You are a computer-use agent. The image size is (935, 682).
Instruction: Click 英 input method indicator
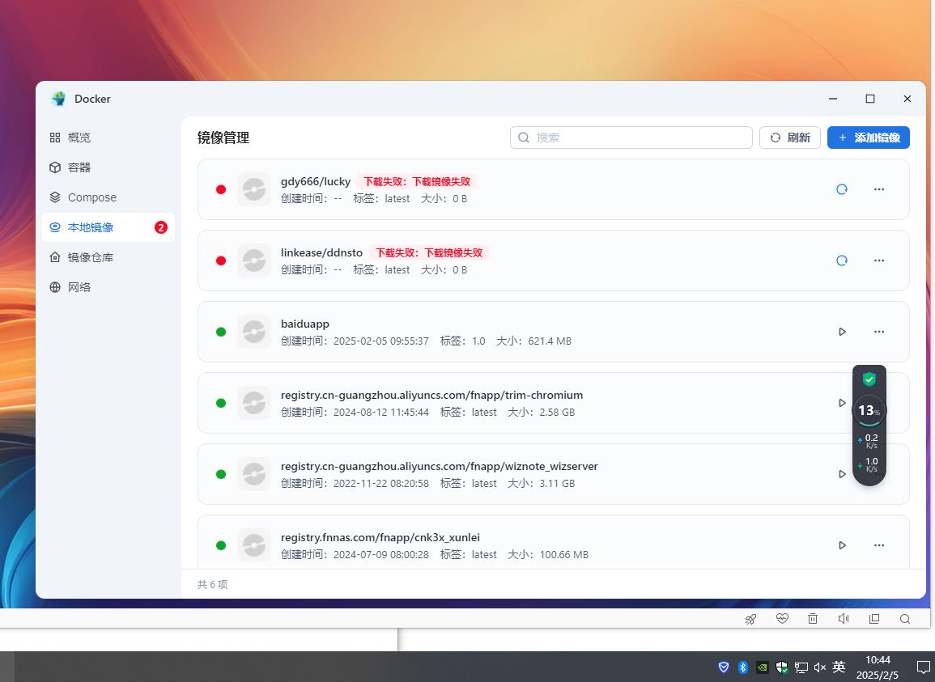click(x=839, y=667)
